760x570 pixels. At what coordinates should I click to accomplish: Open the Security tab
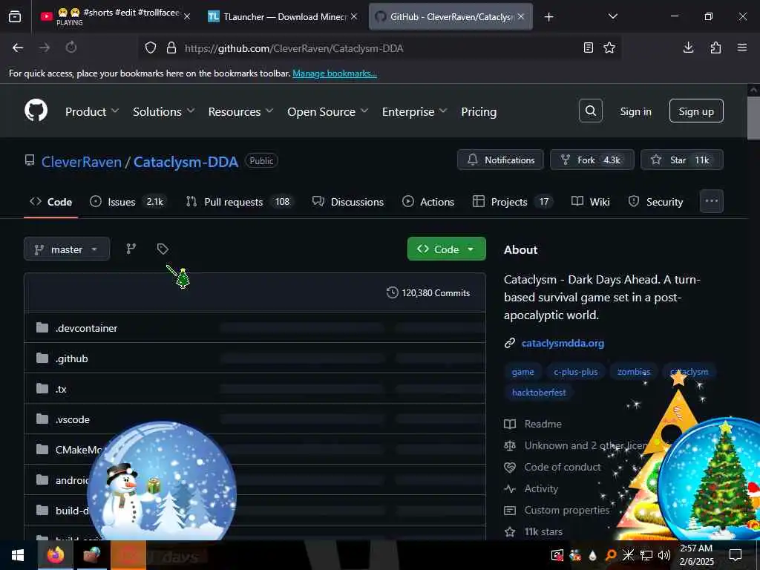(656, 202)
